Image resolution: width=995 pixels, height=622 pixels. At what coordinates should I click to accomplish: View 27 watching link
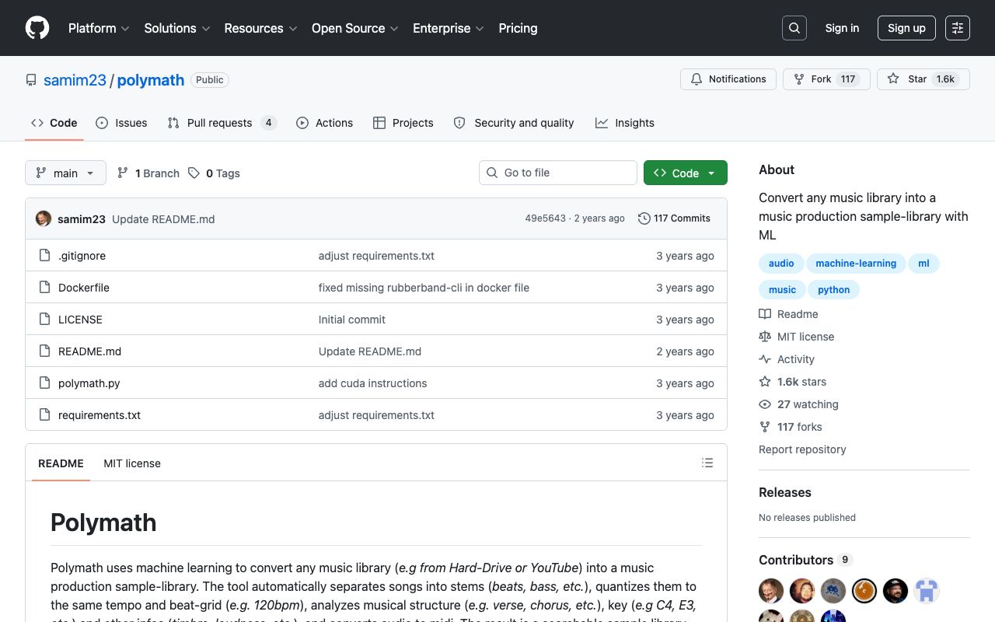click(798, 404)
